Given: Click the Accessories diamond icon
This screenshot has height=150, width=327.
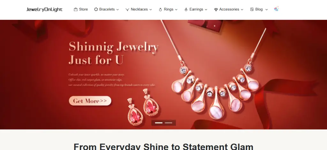Looking at the screenshot, I should pos(216,10).
